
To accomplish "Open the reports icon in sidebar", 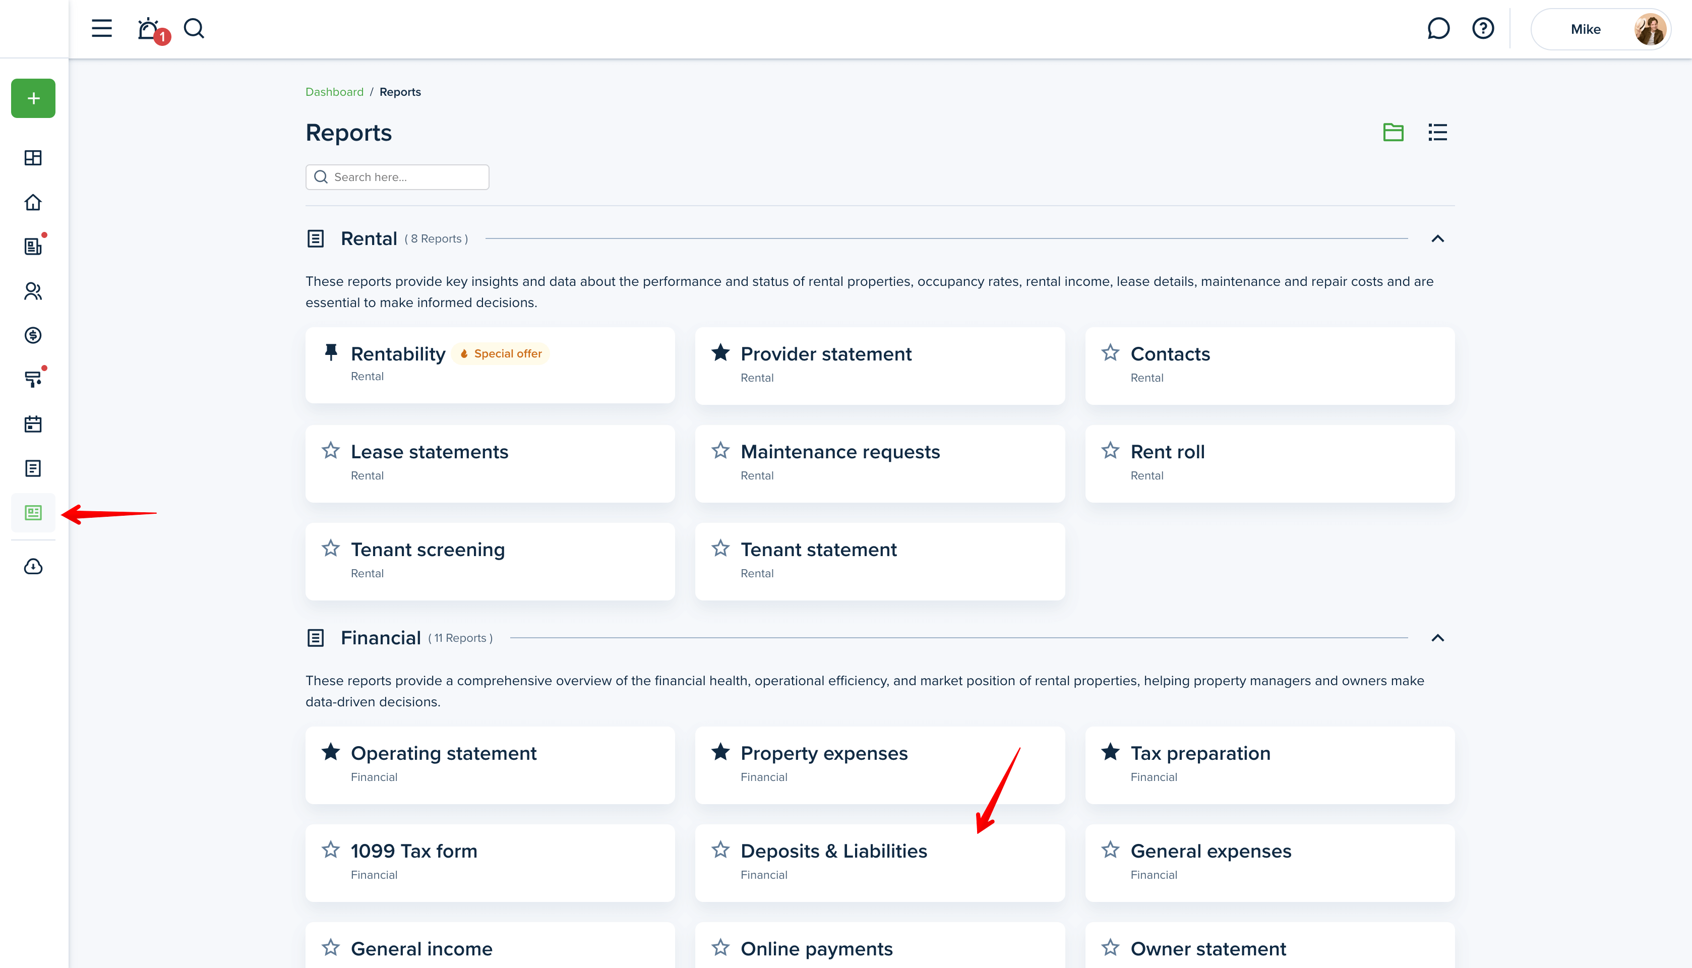I will click(33, 513).
